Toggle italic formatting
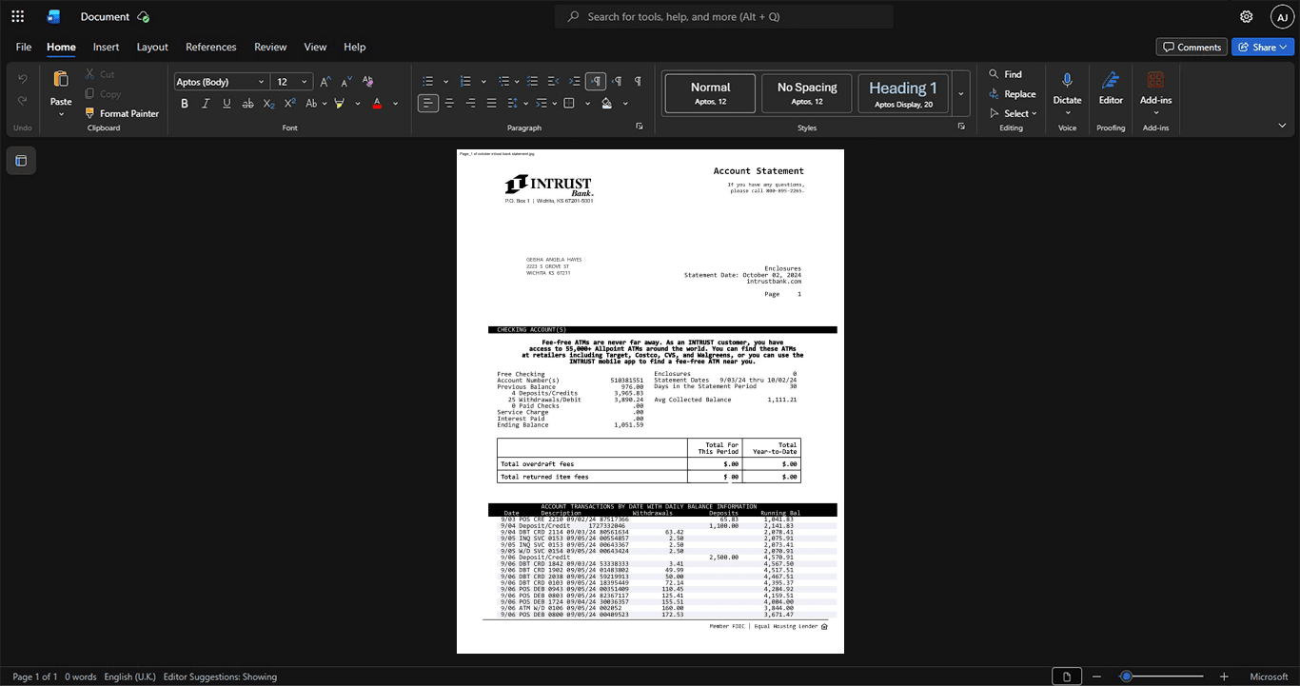Image resolution: width=1300 pixels, height=686 pixels. [206, 104]
